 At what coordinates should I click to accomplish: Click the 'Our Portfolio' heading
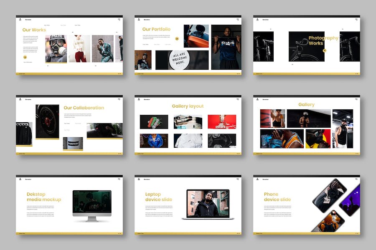tap(156, 29)
